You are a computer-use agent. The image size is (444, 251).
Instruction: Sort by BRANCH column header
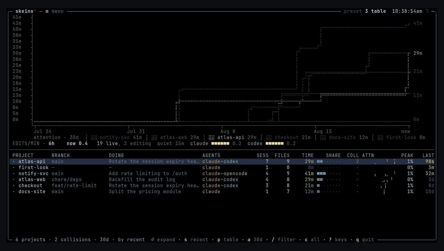tap(61, 155)
